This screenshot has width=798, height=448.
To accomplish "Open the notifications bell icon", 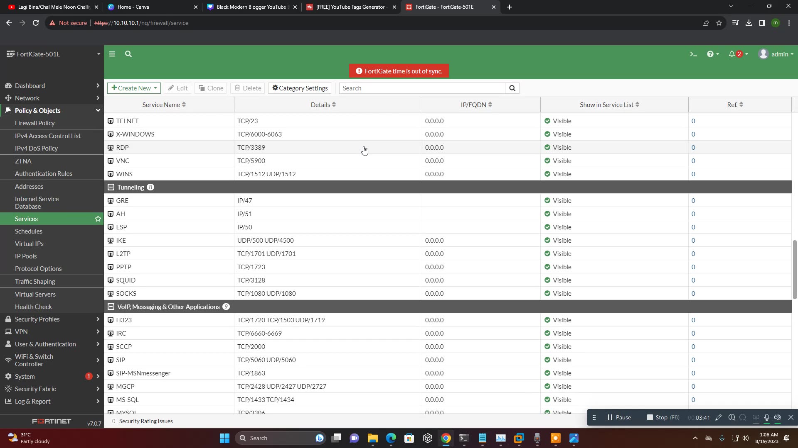I will [733, 54].
